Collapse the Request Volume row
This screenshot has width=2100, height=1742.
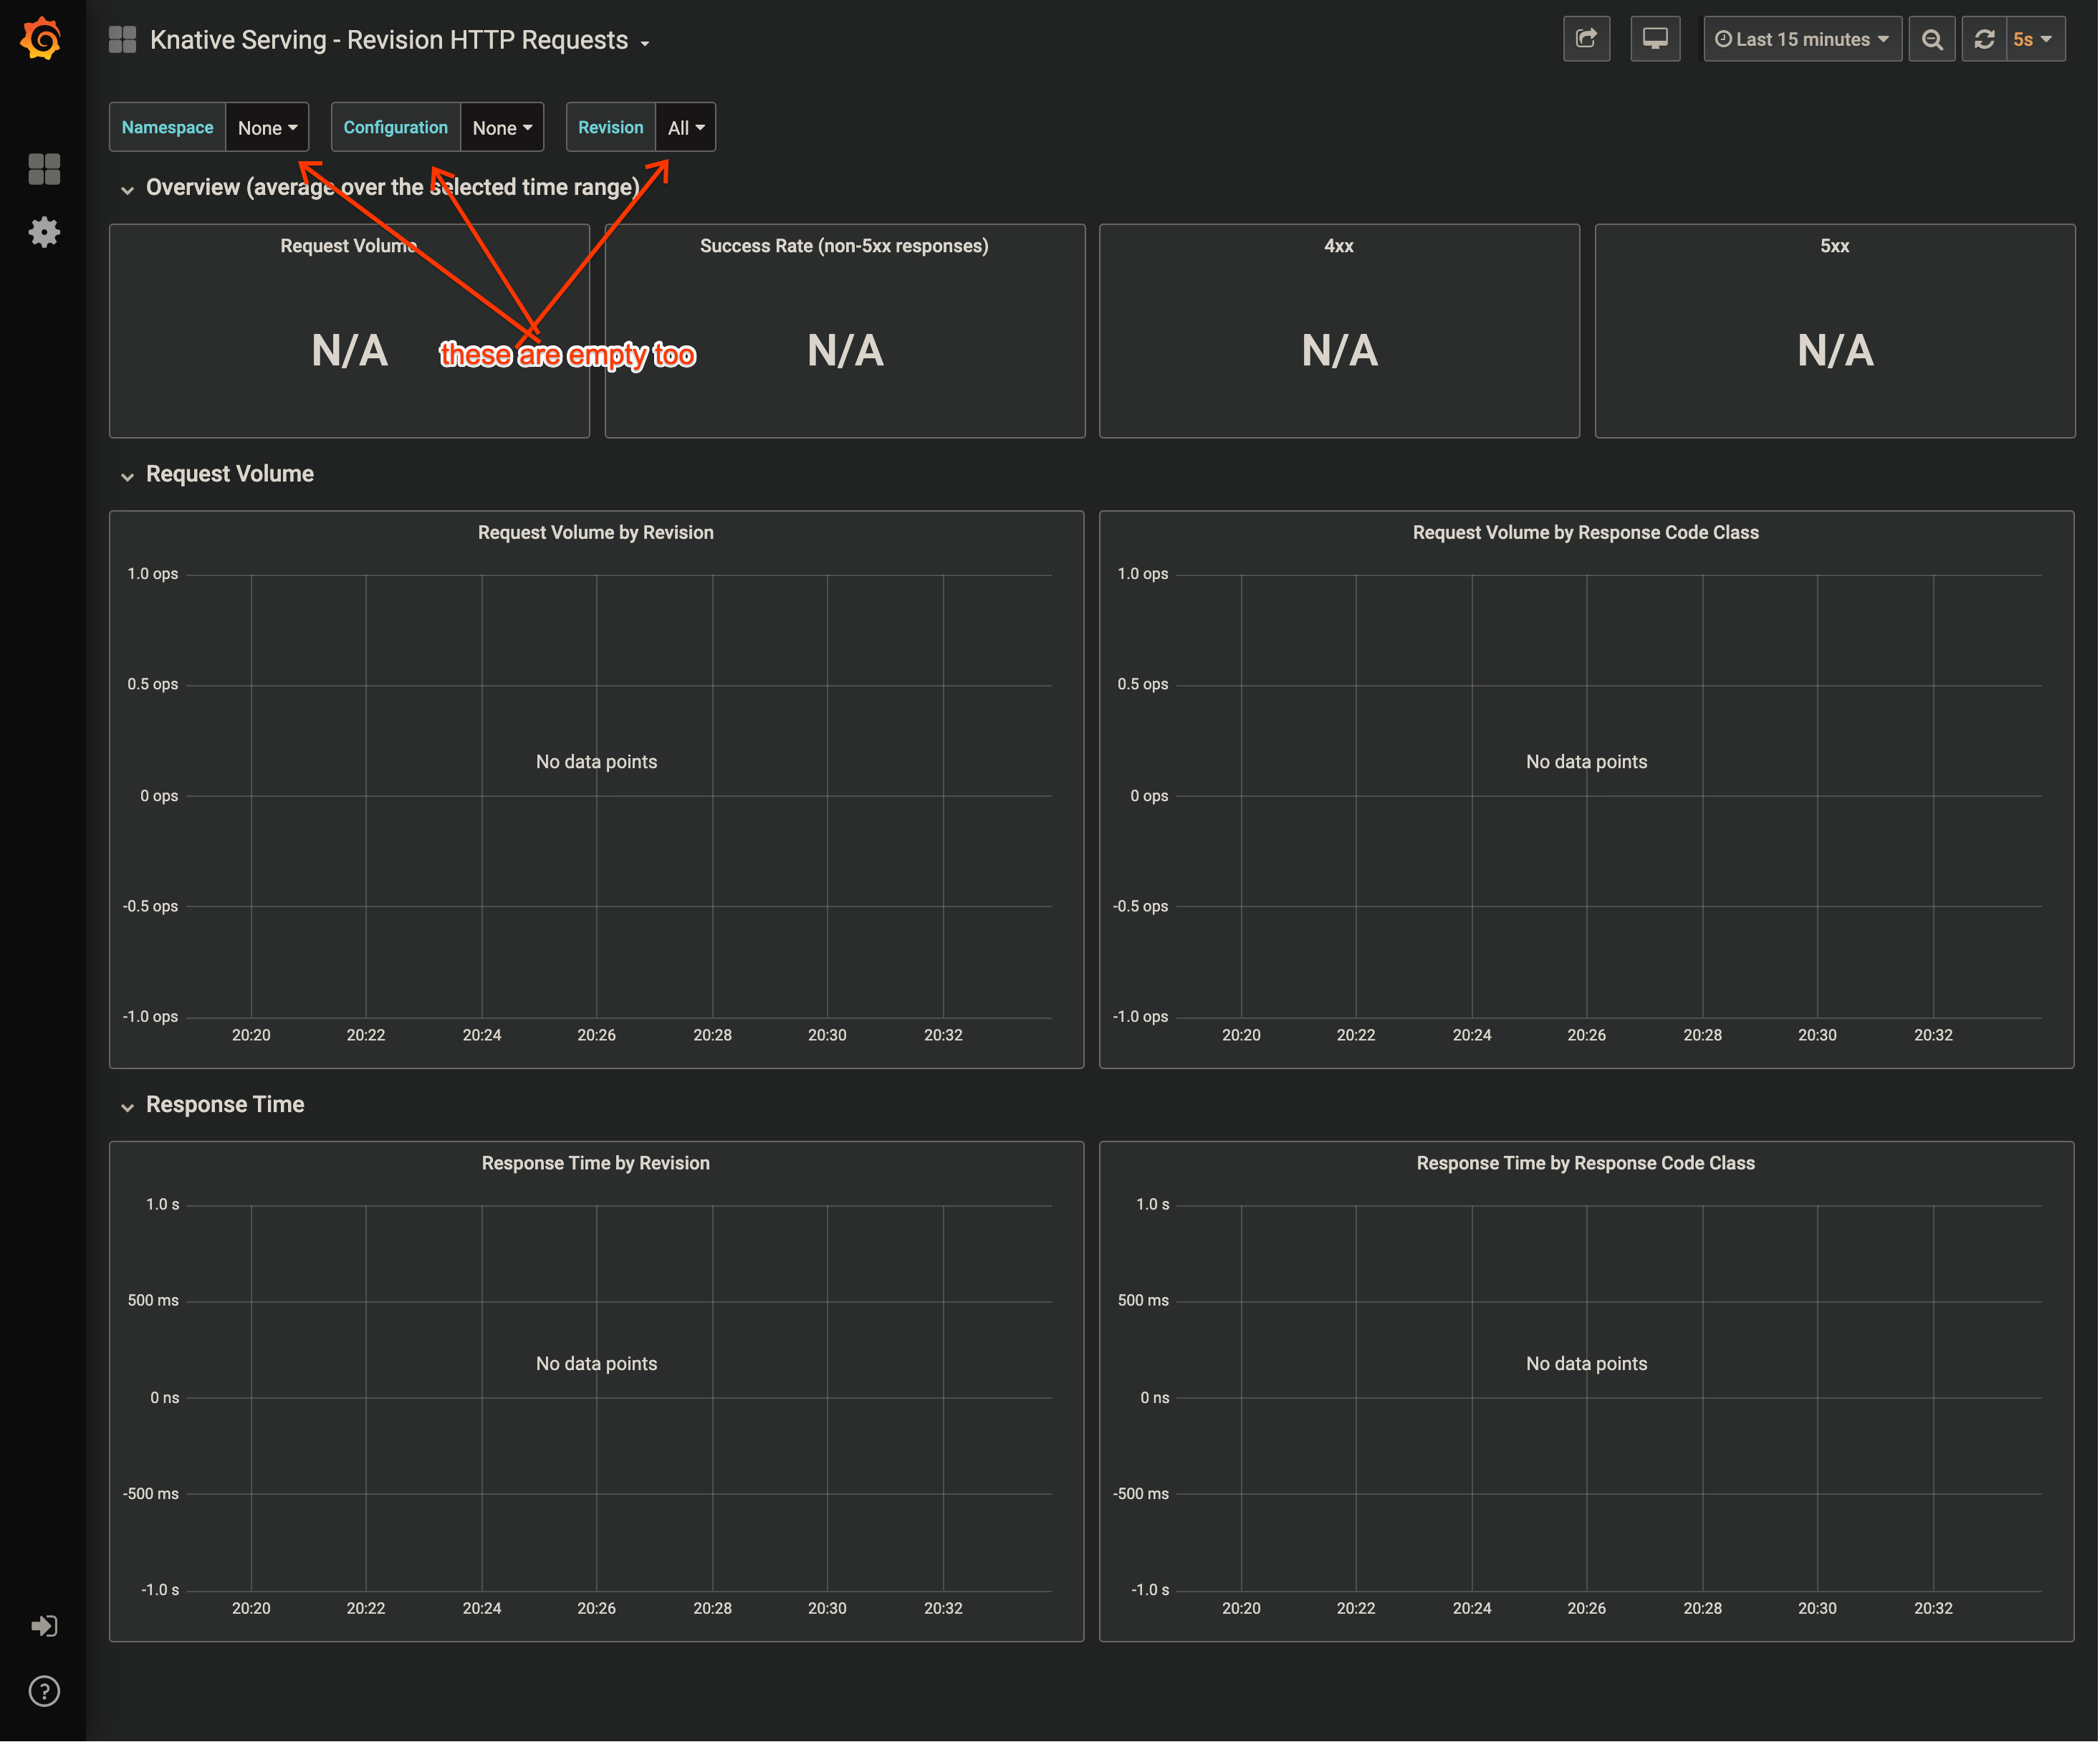(229, 474)
